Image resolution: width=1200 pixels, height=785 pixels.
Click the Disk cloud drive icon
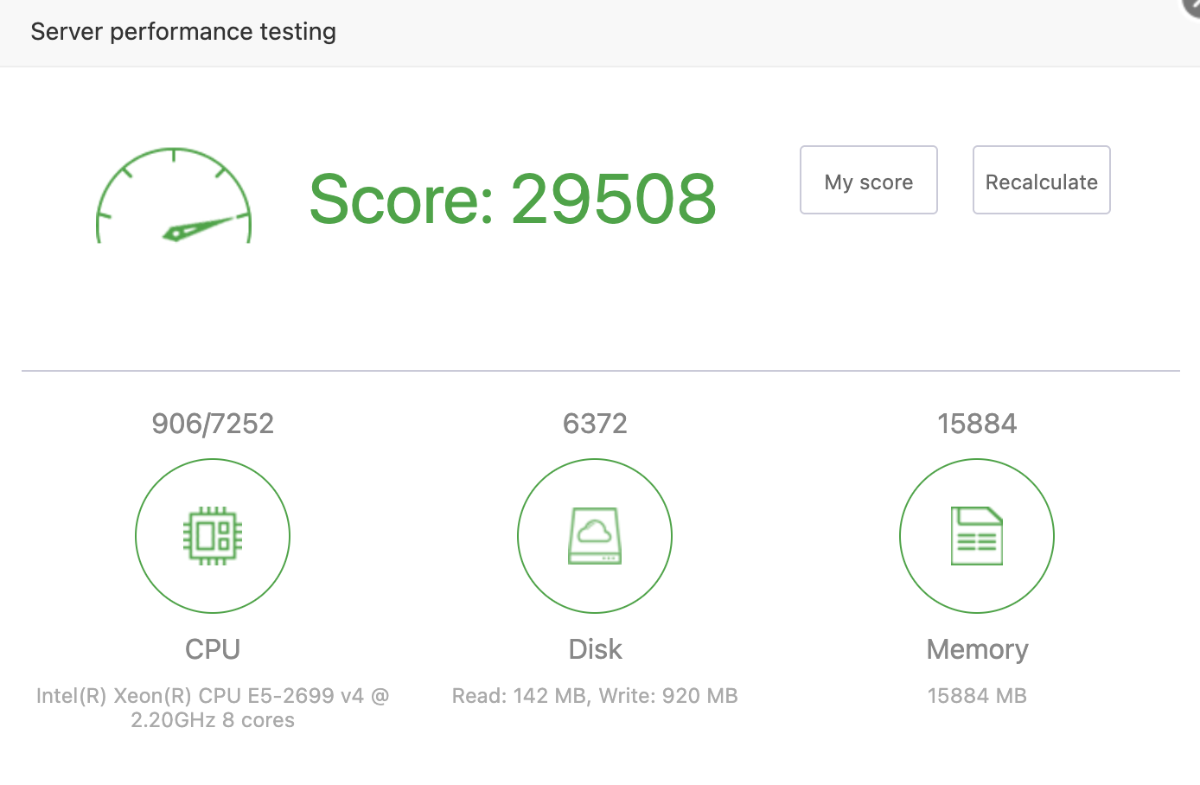click(x=595, y=536)
